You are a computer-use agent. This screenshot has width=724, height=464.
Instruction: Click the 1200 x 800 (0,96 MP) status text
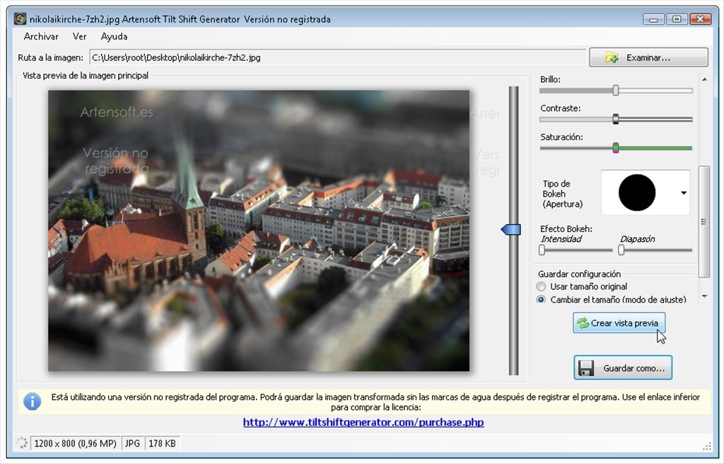75,443
